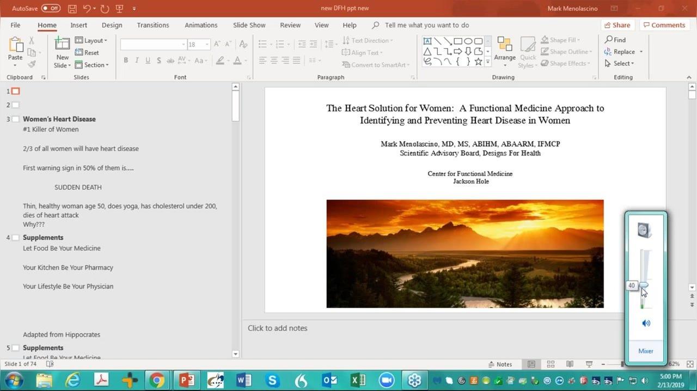This screenshot has width=697, height=391.
Task: Open the Find tool in Editing
Action: tap(615, 40)
